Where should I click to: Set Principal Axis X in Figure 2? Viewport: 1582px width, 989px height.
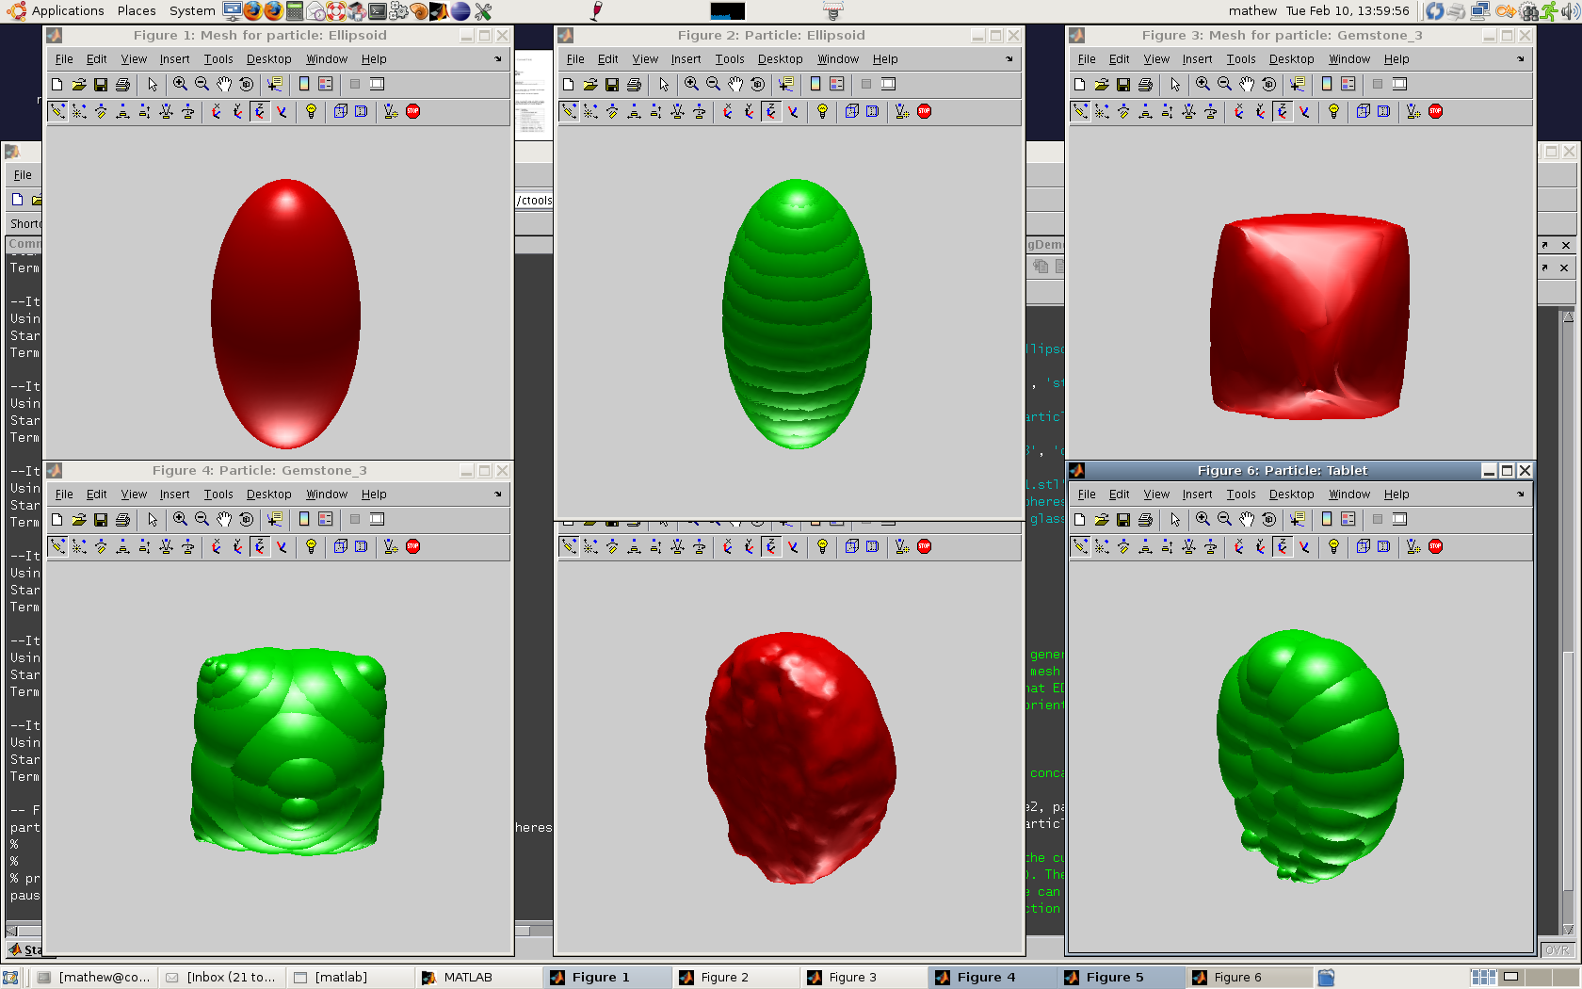(x=728, y=111)
